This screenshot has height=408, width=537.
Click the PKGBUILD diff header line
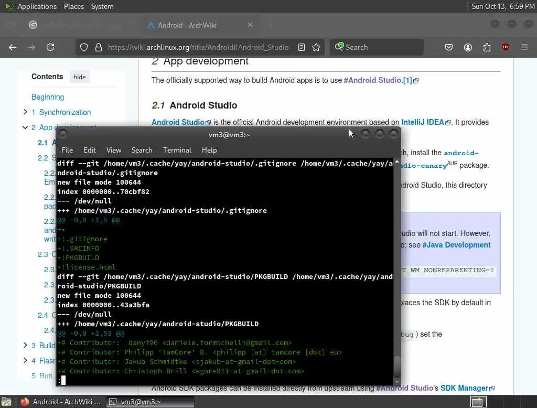pyautogui.click(x=225, y=281)
